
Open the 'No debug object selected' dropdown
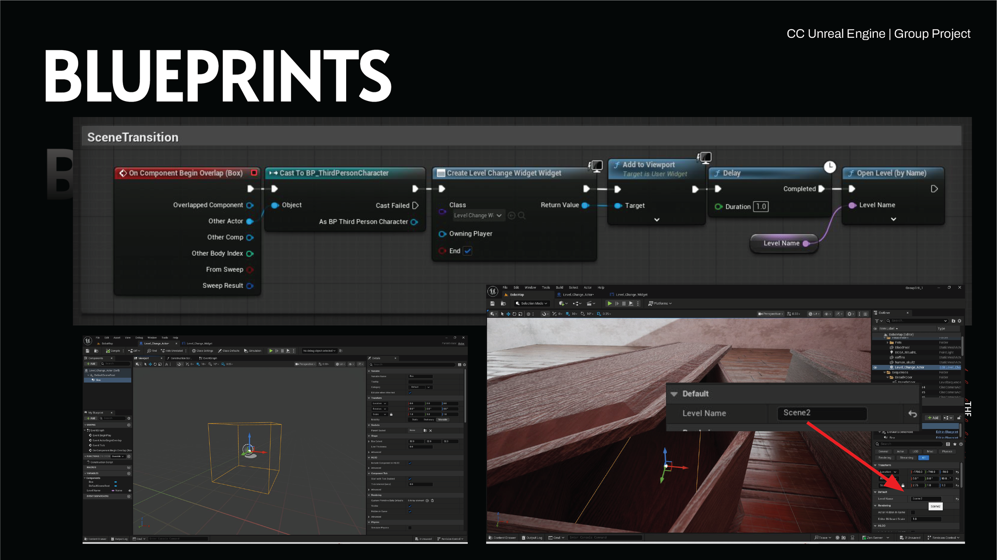pos(319,351)
